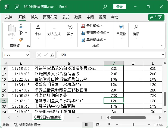Screen dimensions: 168x128
Task: Click the Login (登录) button
Action: coord(120,7)
